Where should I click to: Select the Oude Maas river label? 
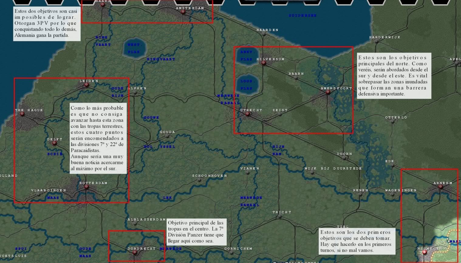(x=85, y=252)
